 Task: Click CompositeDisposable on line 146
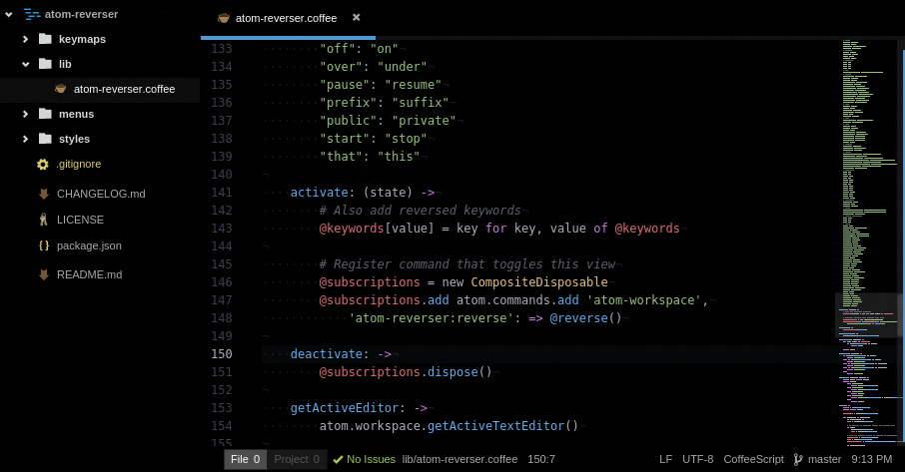click(539, 282)
